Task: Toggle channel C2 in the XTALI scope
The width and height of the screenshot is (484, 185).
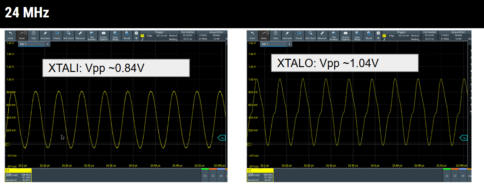Action: 205,176
